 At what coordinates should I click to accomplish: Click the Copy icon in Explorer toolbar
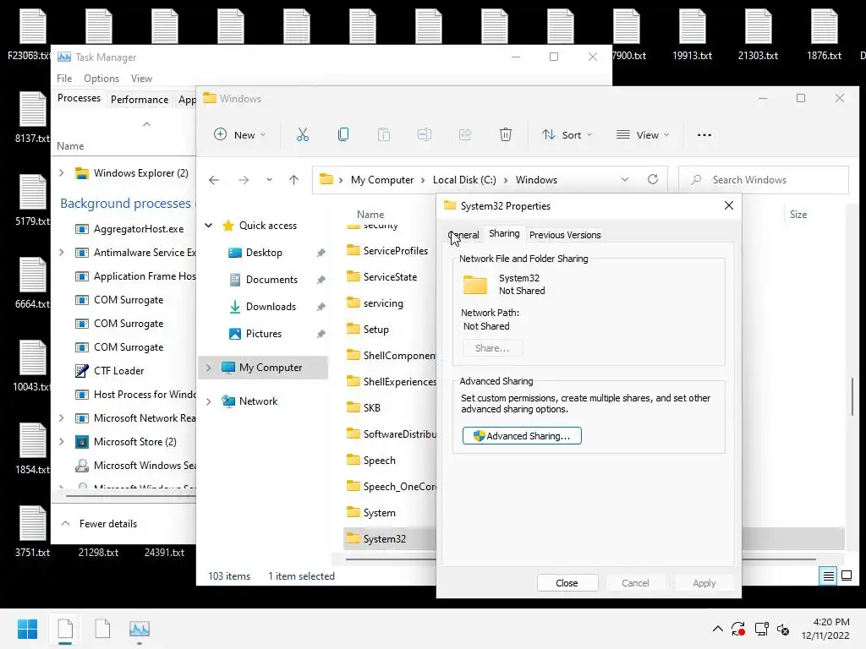tap(343, 134)
